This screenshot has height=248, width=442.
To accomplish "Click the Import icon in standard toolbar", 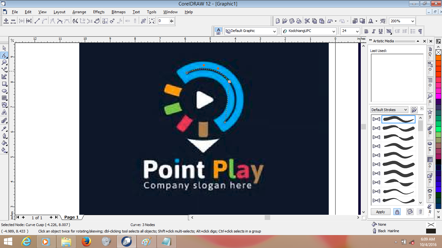I will click(355, 21).
